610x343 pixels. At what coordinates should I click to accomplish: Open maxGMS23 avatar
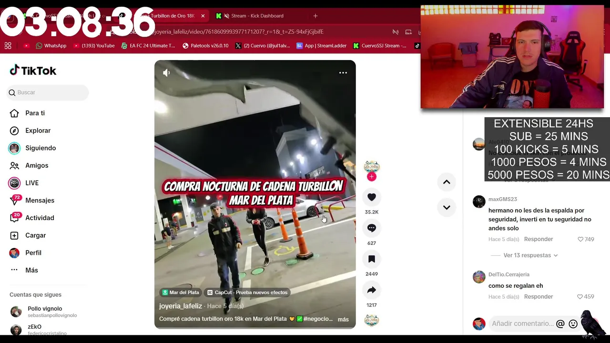(479, 202)
